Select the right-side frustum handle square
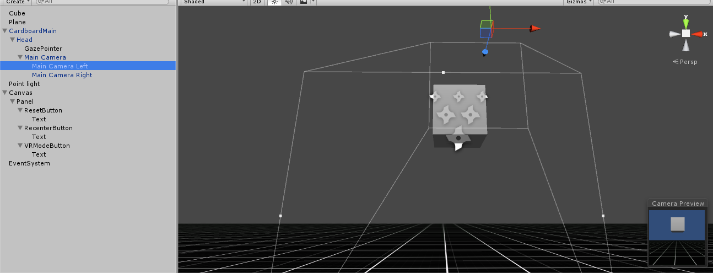Viewport: 713px width, 273px height. (603, 216)
